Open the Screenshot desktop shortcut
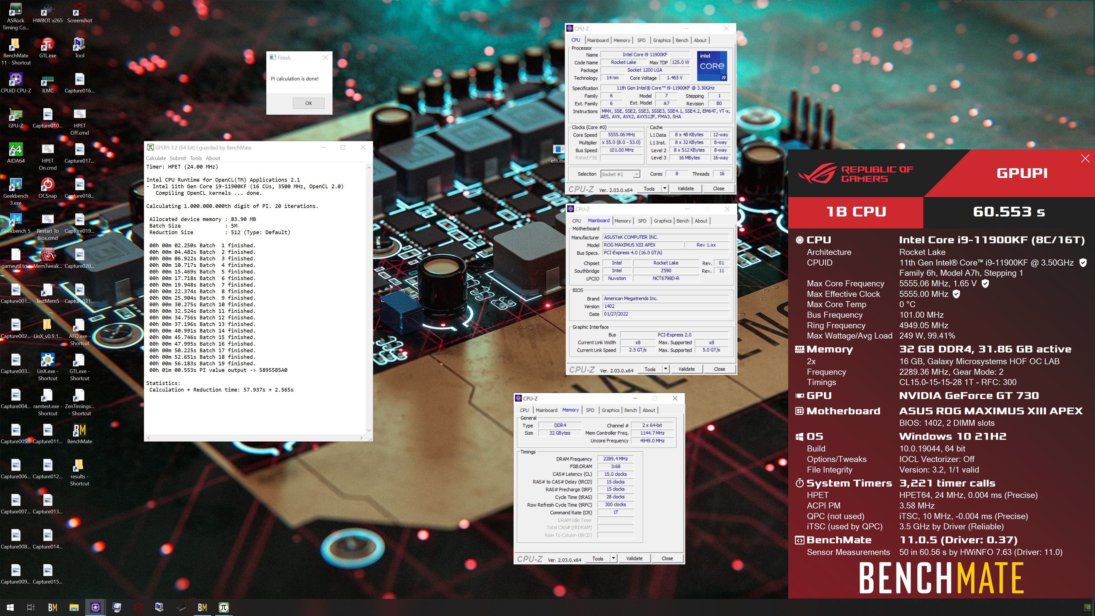Screen dimensions: 1095x616 [x=80, y=13]
